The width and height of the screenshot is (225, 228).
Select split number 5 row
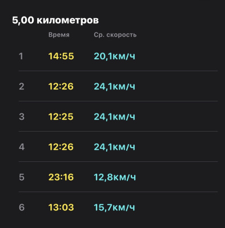118,177
